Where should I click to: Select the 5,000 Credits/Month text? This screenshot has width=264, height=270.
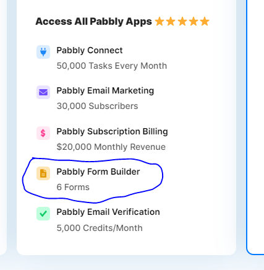100,228
